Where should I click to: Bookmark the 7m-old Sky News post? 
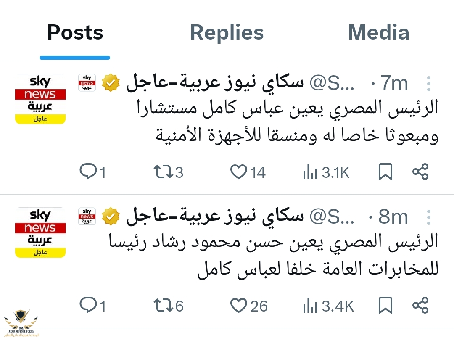coord(385,172)
